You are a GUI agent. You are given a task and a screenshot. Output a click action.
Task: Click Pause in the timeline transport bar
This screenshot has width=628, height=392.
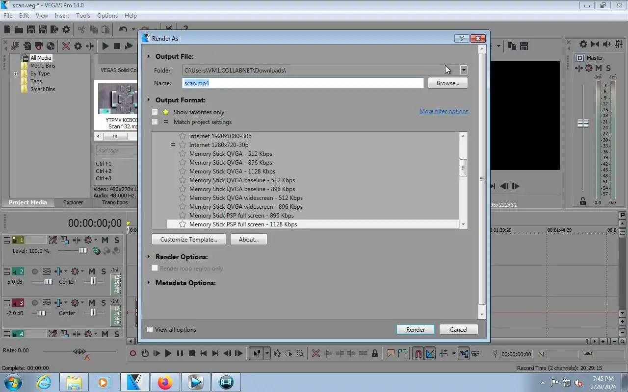pos(180,353)
